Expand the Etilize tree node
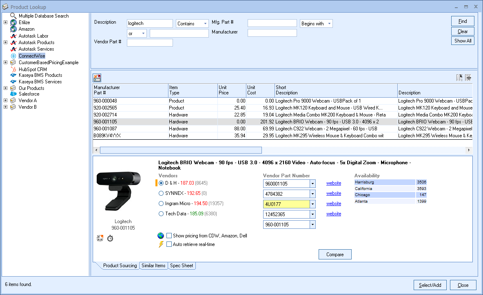 point(5,22)
